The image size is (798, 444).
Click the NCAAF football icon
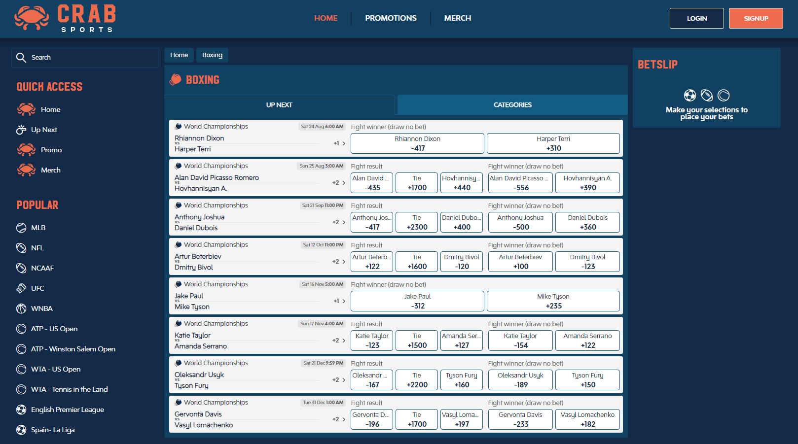click(21, 268)
